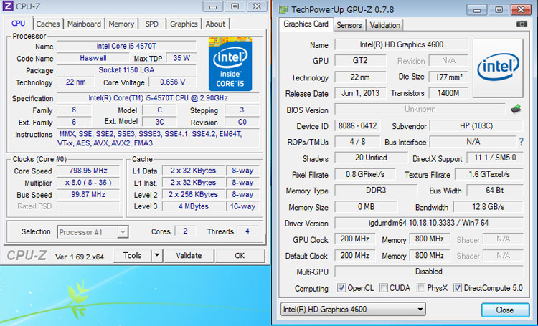Screen dimensions: 538x326
Task: Open the Intel(R) HD Graphics 4600 GPU selector dropdown
Action: click(x=353, y=310)
